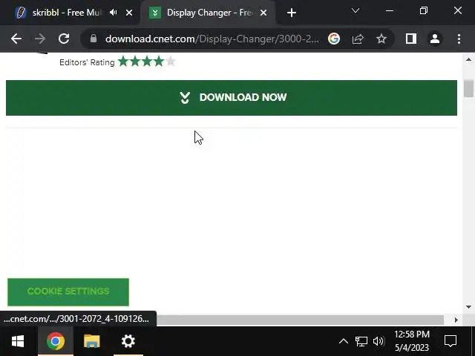Open the volume tray icon

pyautogui.click(x=379, y=341)
